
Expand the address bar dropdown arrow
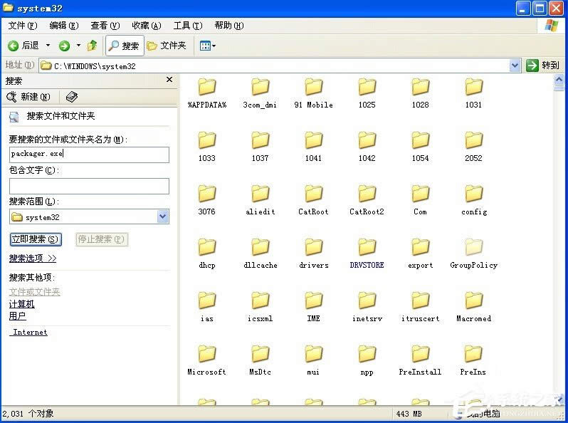(515, 66)
